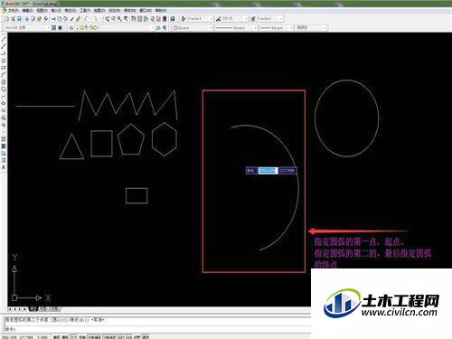This screenshot has width=452, height=339.
Task: Click the highlighted dynamic input field near arc
Action: click(268, 171)
